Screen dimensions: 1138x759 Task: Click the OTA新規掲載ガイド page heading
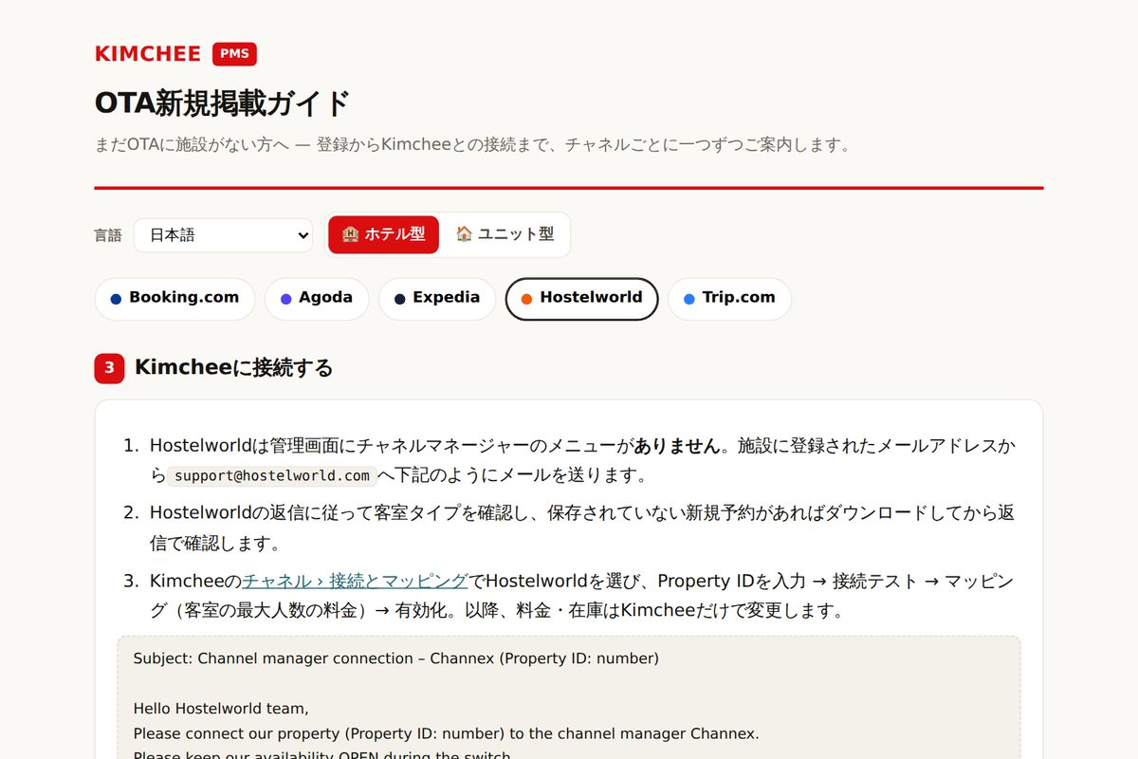[223, 102]
